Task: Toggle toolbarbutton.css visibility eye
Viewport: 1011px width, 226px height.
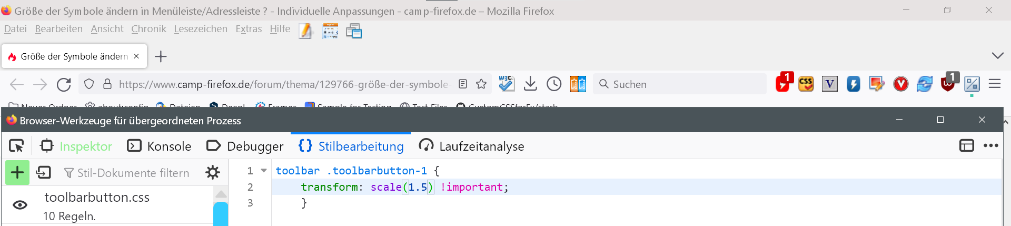Action: (20, 205)
